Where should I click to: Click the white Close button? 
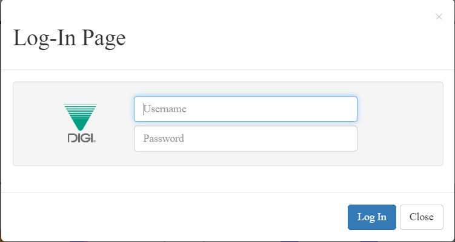[x=421, y=217]
